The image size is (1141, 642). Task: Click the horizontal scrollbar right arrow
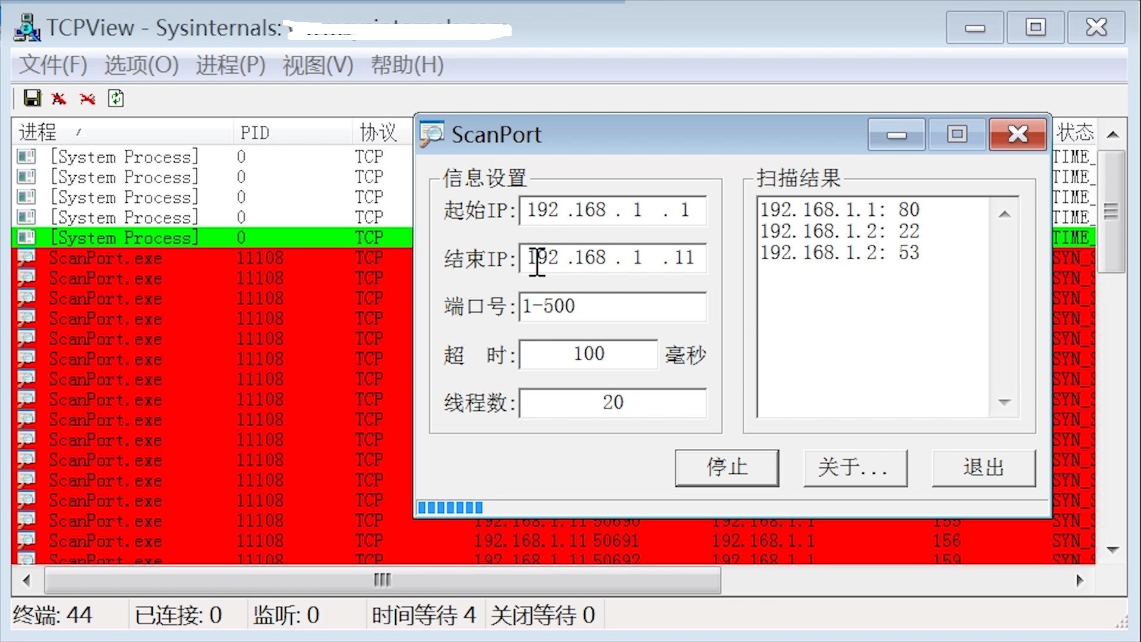(x=1080, y=580)
